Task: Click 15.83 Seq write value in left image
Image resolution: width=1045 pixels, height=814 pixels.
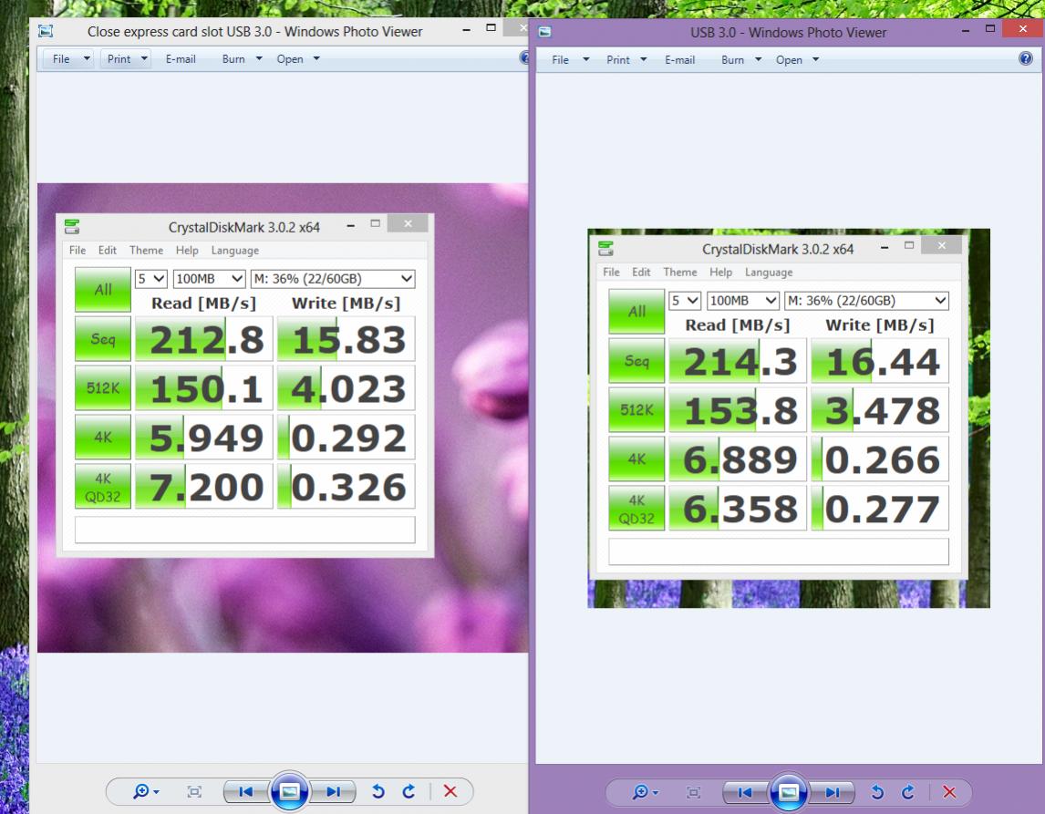Action: (x=346, y=340)
